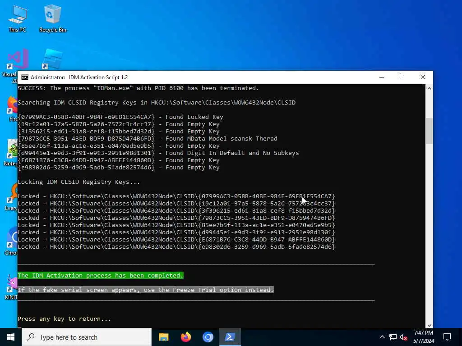Click the {e98302d6-3259...} Found Empty Key row
462x346 pixels.
pos(119,168)
